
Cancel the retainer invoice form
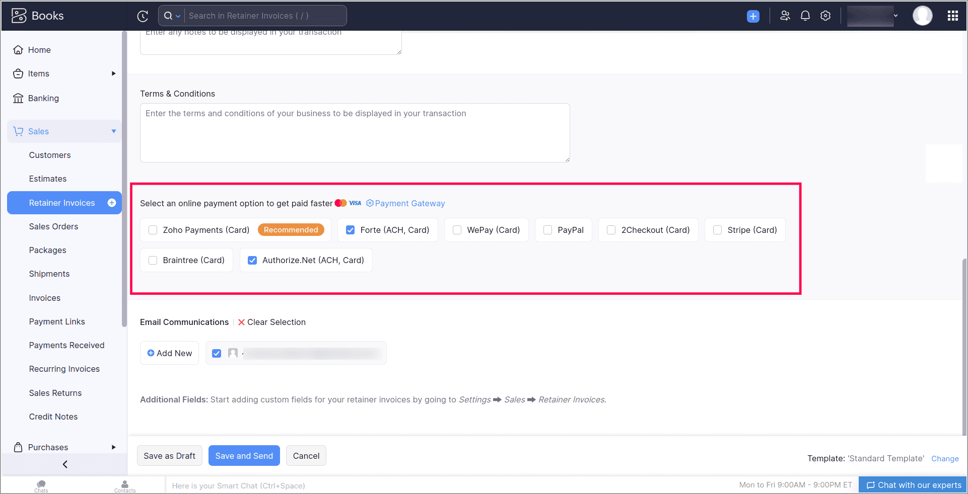click(x=306, y=456)
